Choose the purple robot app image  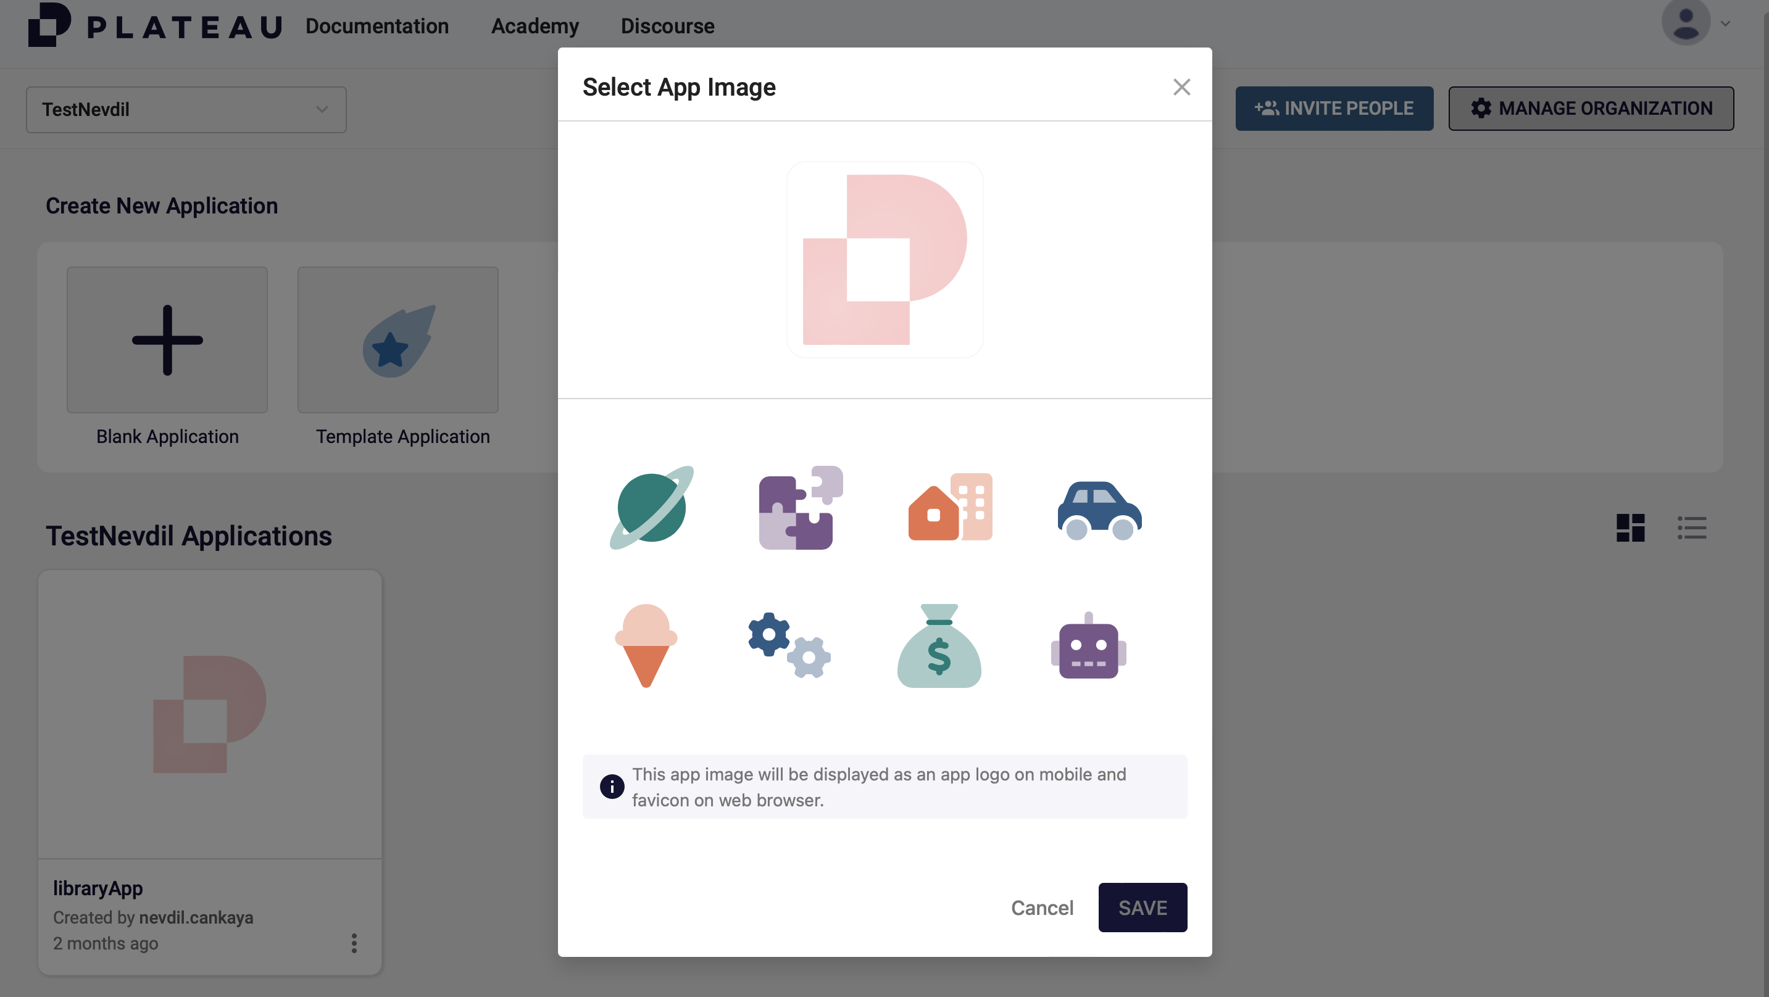(1088, 645)
